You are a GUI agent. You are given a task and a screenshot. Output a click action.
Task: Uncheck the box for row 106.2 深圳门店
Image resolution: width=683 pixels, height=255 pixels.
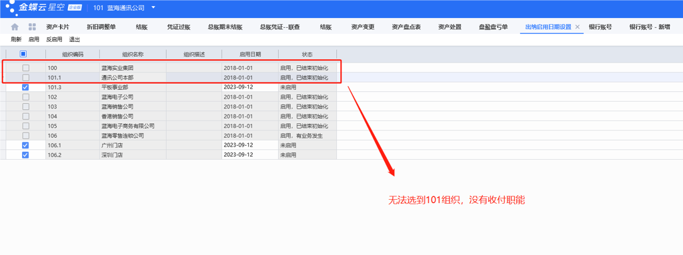[x=26, y=155]
